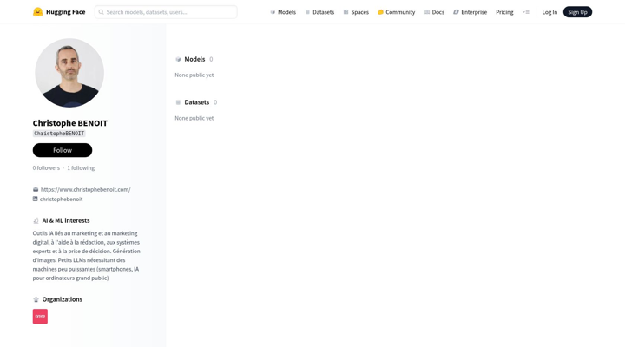Click the Christophe BENOIT name heading
This screenshot has height=347, width=625.
pyautogui.click(x=70, y=123)
